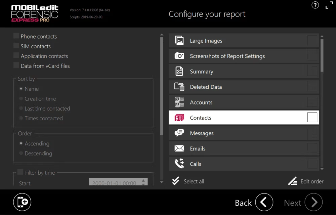Select the Descending order radio button
This screenshot has width=336, height=215.
pyautogui.click(x=21, y=153)
